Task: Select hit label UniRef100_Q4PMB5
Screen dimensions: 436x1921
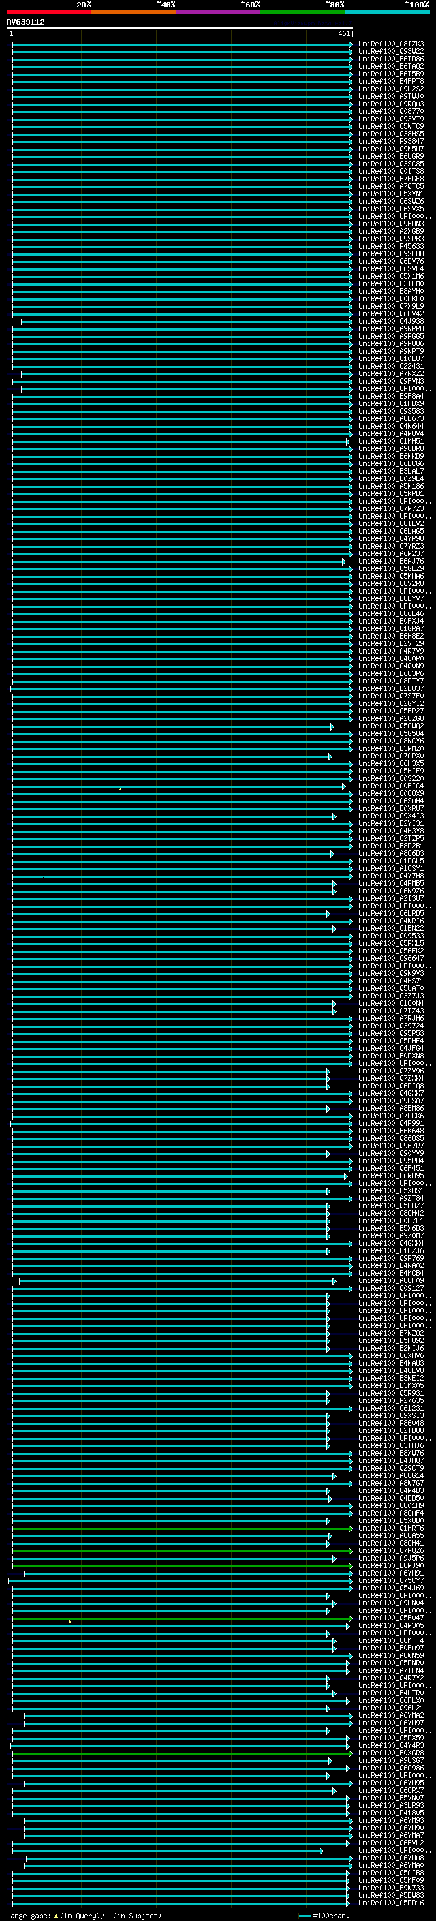Action: (x=391, y=883)
